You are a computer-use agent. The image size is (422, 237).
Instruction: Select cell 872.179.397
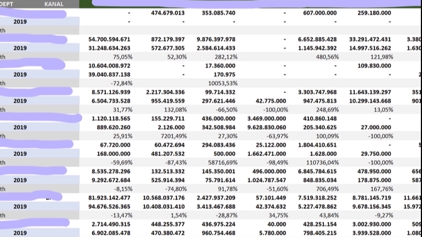[168, 39]
